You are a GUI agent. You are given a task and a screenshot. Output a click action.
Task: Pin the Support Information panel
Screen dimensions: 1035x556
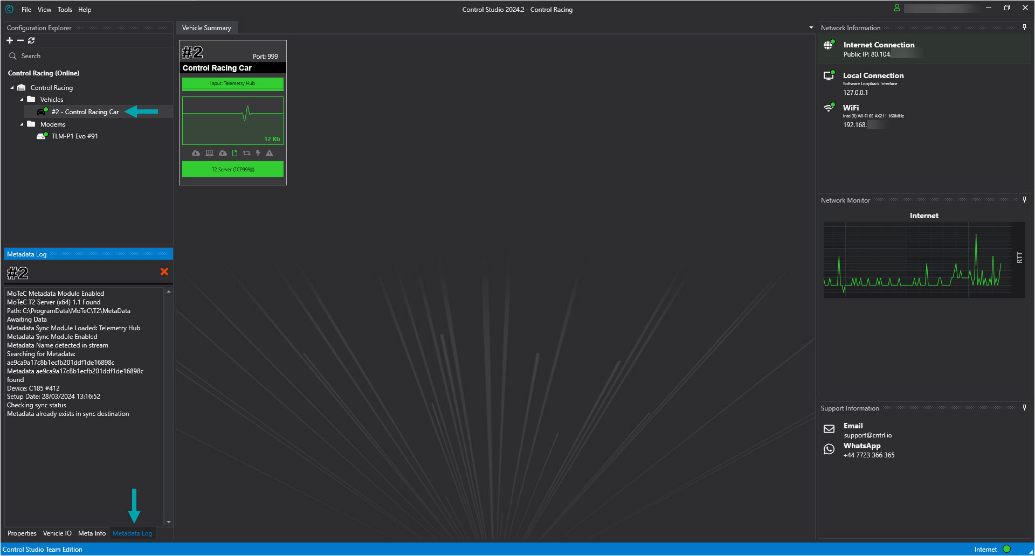click(1024, 408)
